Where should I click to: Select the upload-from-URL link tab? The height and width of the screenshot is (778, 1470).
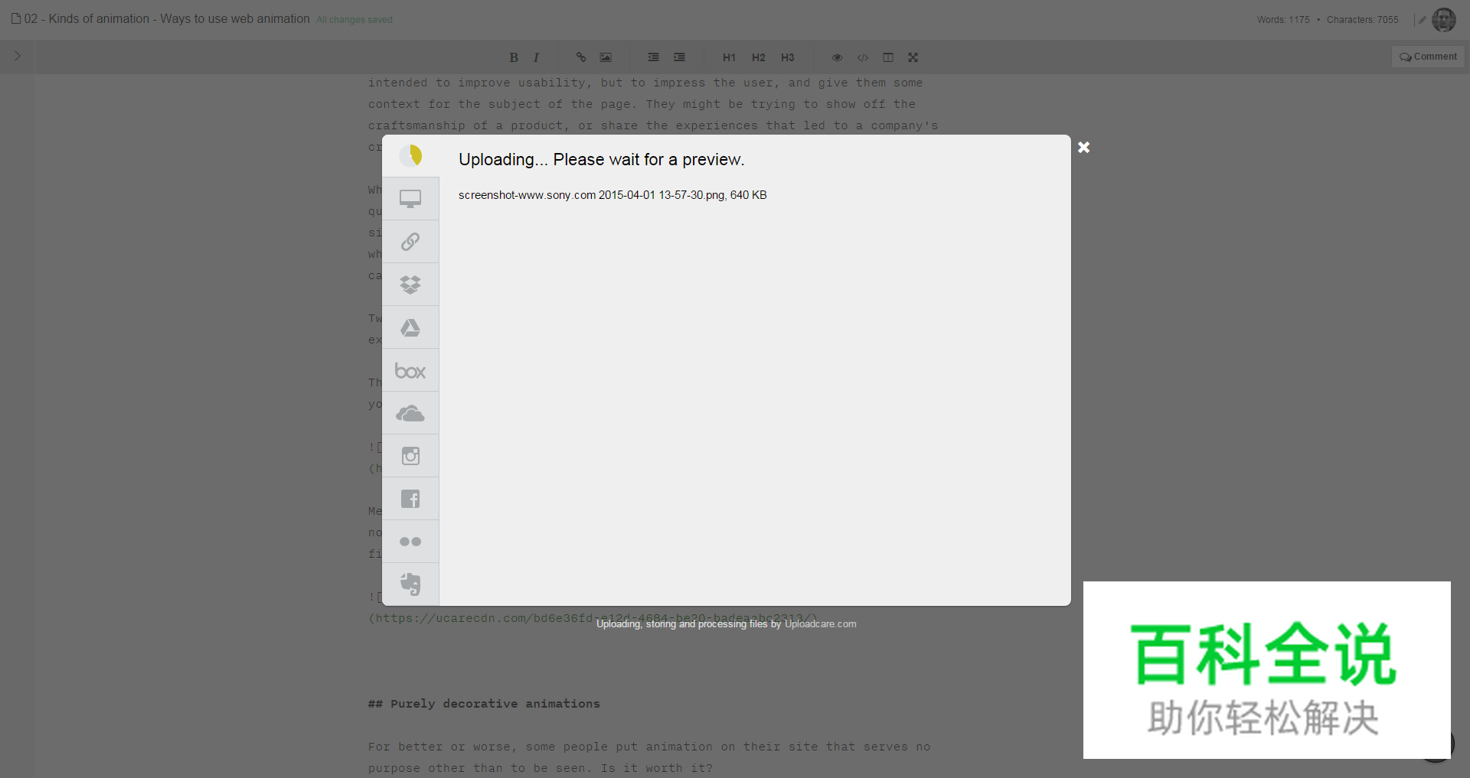pos(410,242)
